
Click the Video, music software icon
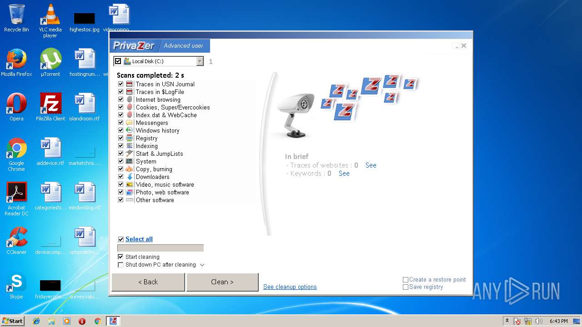(x=130, y=184)
